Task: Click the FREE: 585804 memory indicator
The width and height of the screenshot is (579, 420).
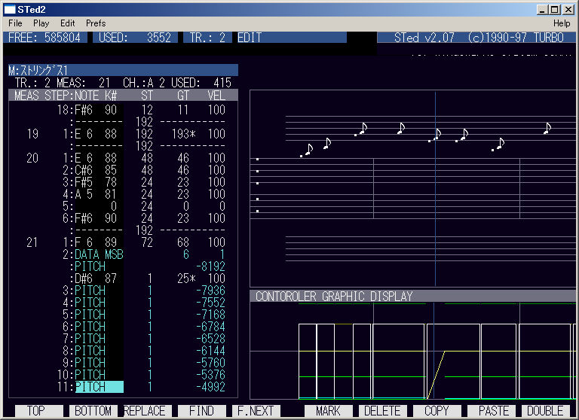Action: coord(45,38)
